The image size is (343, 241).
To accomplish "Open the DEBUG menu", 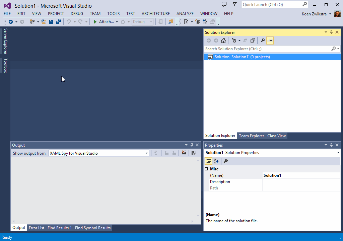I will pos(77,14).
